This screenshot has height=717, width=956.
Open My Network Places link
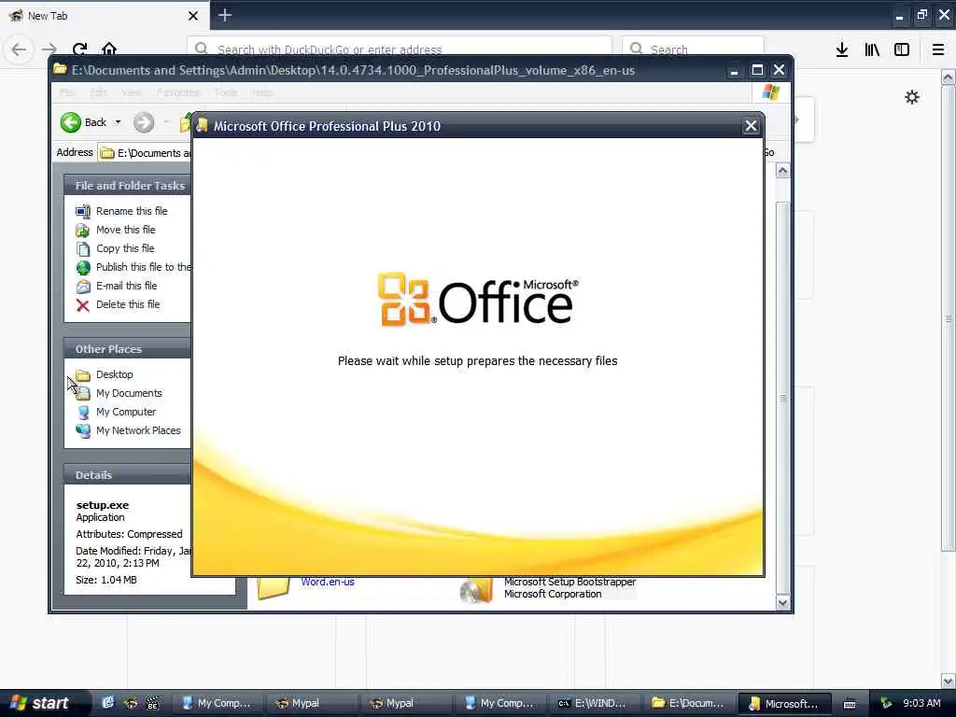click(138, 430)
